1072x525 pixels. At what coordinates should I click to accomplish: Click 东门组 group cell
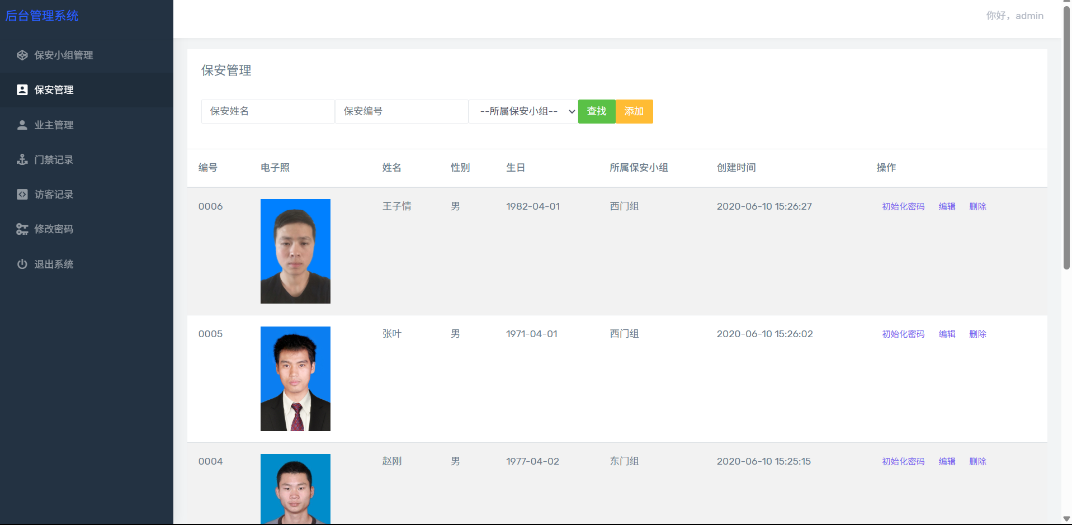[625, 461]
